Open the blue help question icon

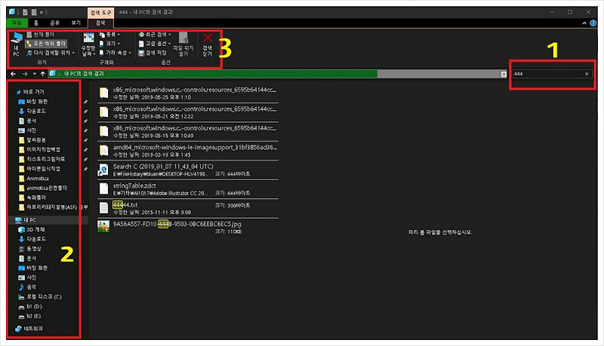(x=593, y=23)
